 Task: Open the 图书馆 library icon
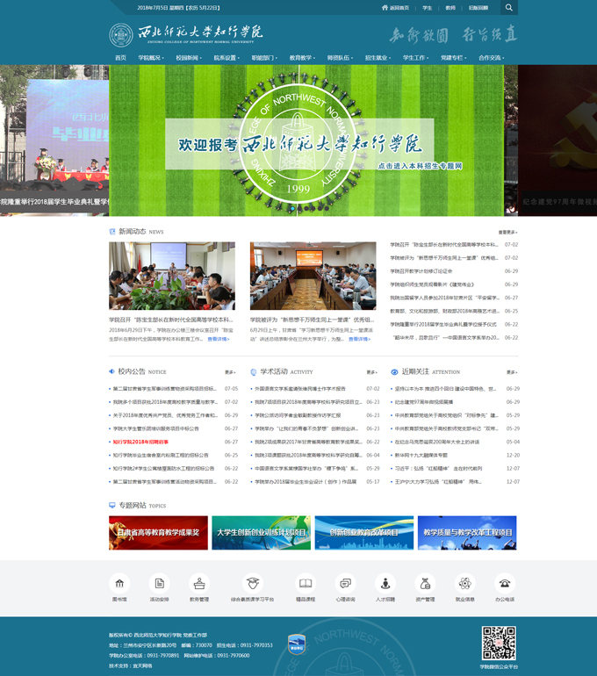tap(119, 583)
